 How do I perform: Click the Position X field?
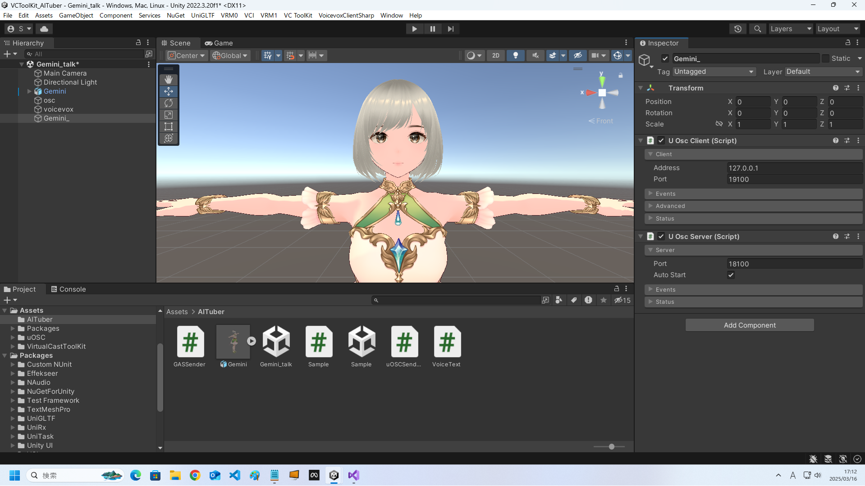tap(753, 102)
